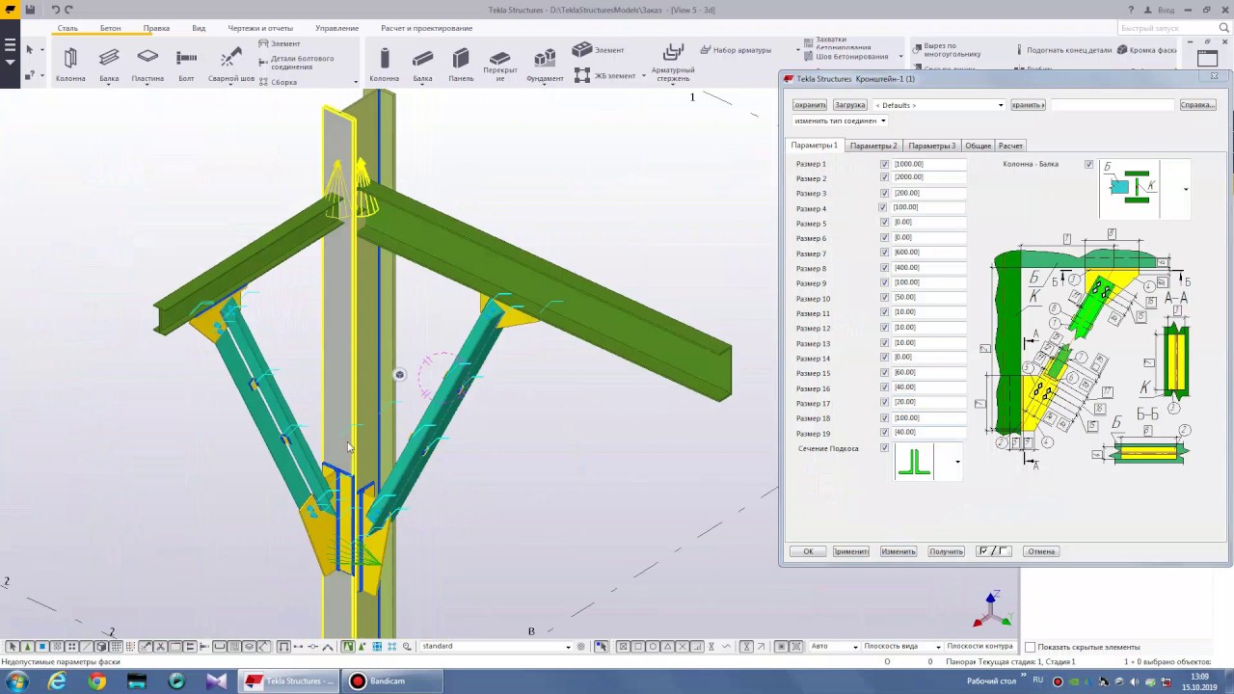Screen dimensions: 1234x694
Task: Click the Получить button
Action: click(x=946, y=551)
